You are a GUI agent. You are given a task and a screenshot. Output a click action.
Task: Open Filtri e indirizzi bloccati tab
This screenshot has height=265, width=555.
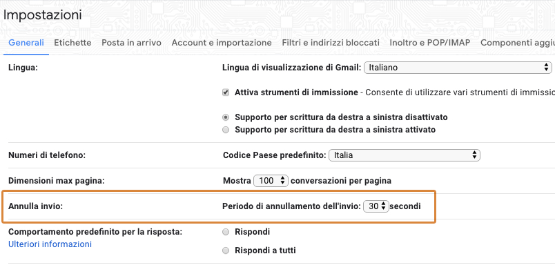point(331,43)
